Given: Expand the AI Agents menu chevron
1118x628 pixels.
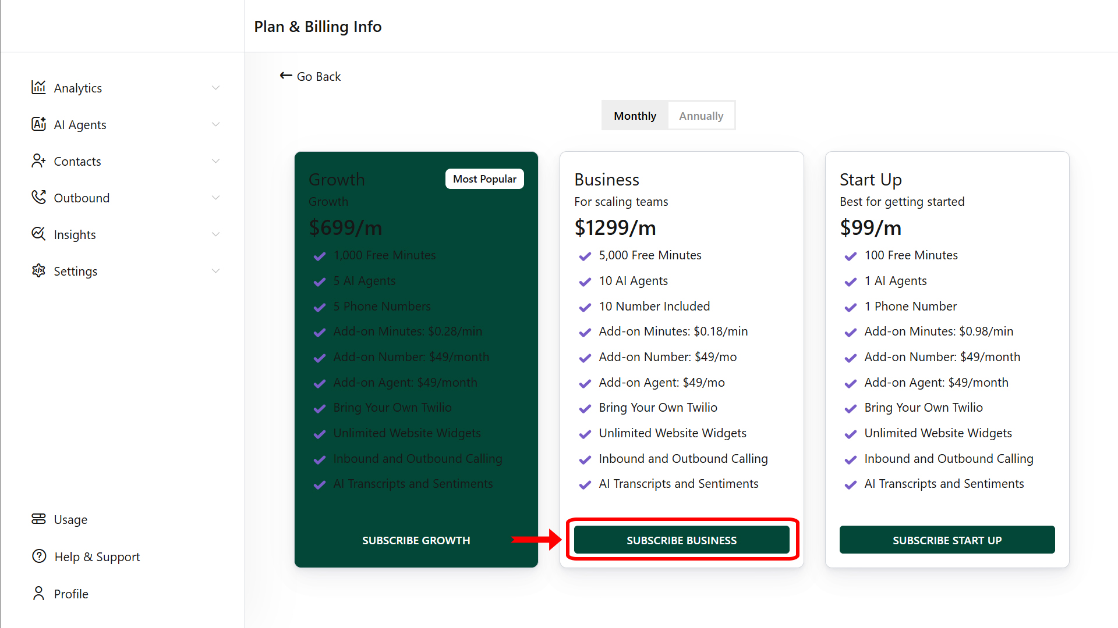Looking at the screenshot, I should [x=215, y=124].
